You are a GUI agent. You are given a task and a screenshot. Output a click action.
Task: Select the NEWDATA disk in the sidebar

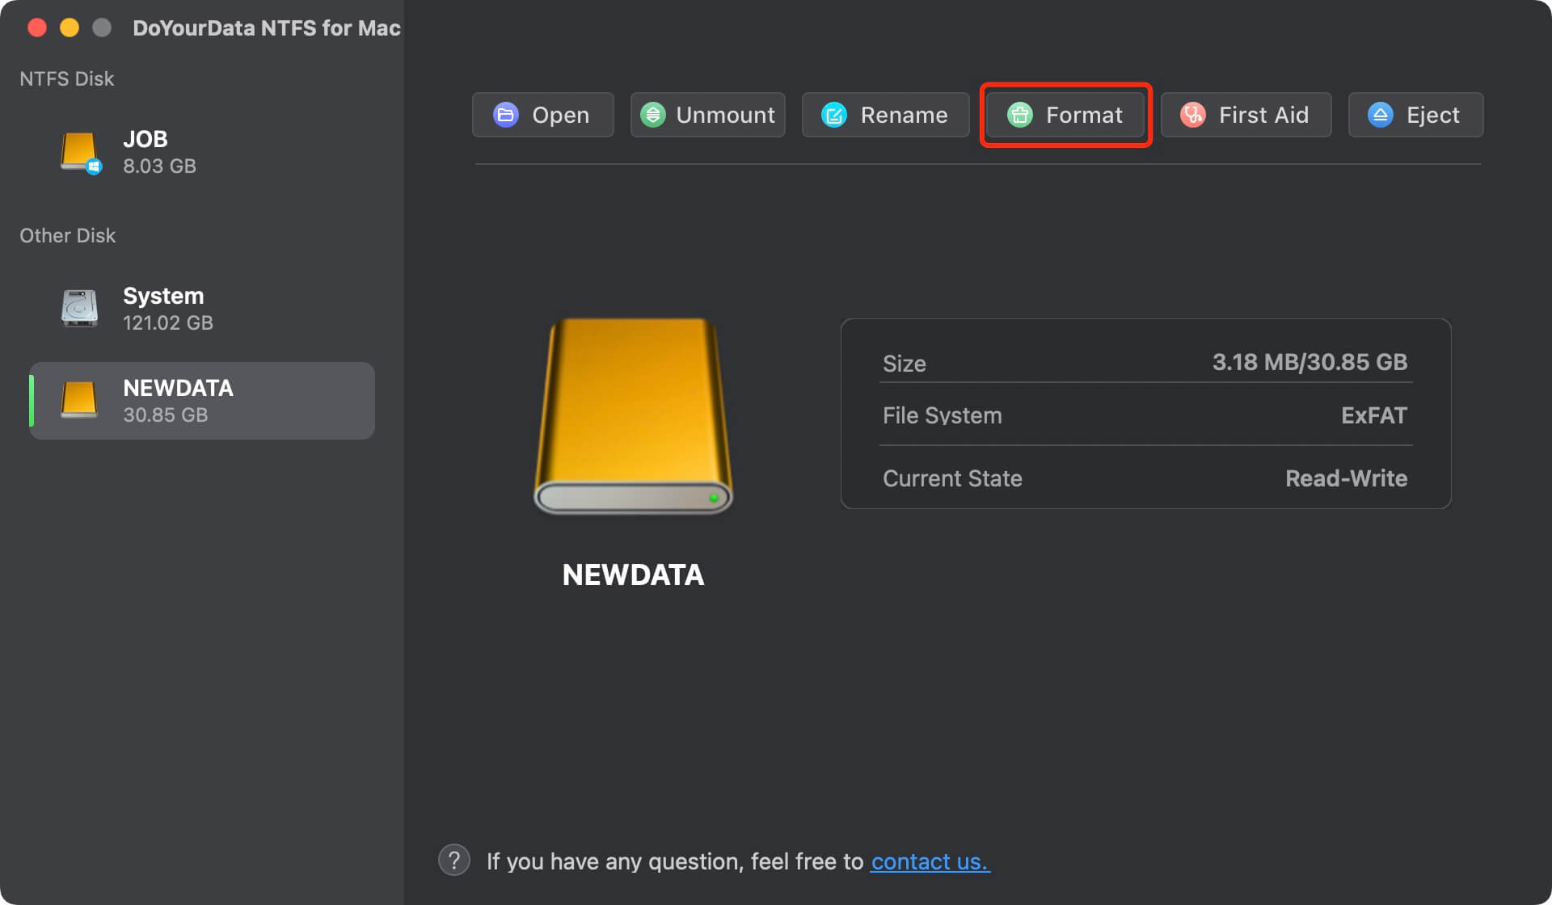(201, 400)
